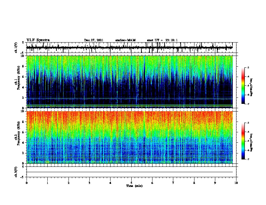Click time axis tick label "2"
Screen dimensions: 266x205
[x=69, y=183]
